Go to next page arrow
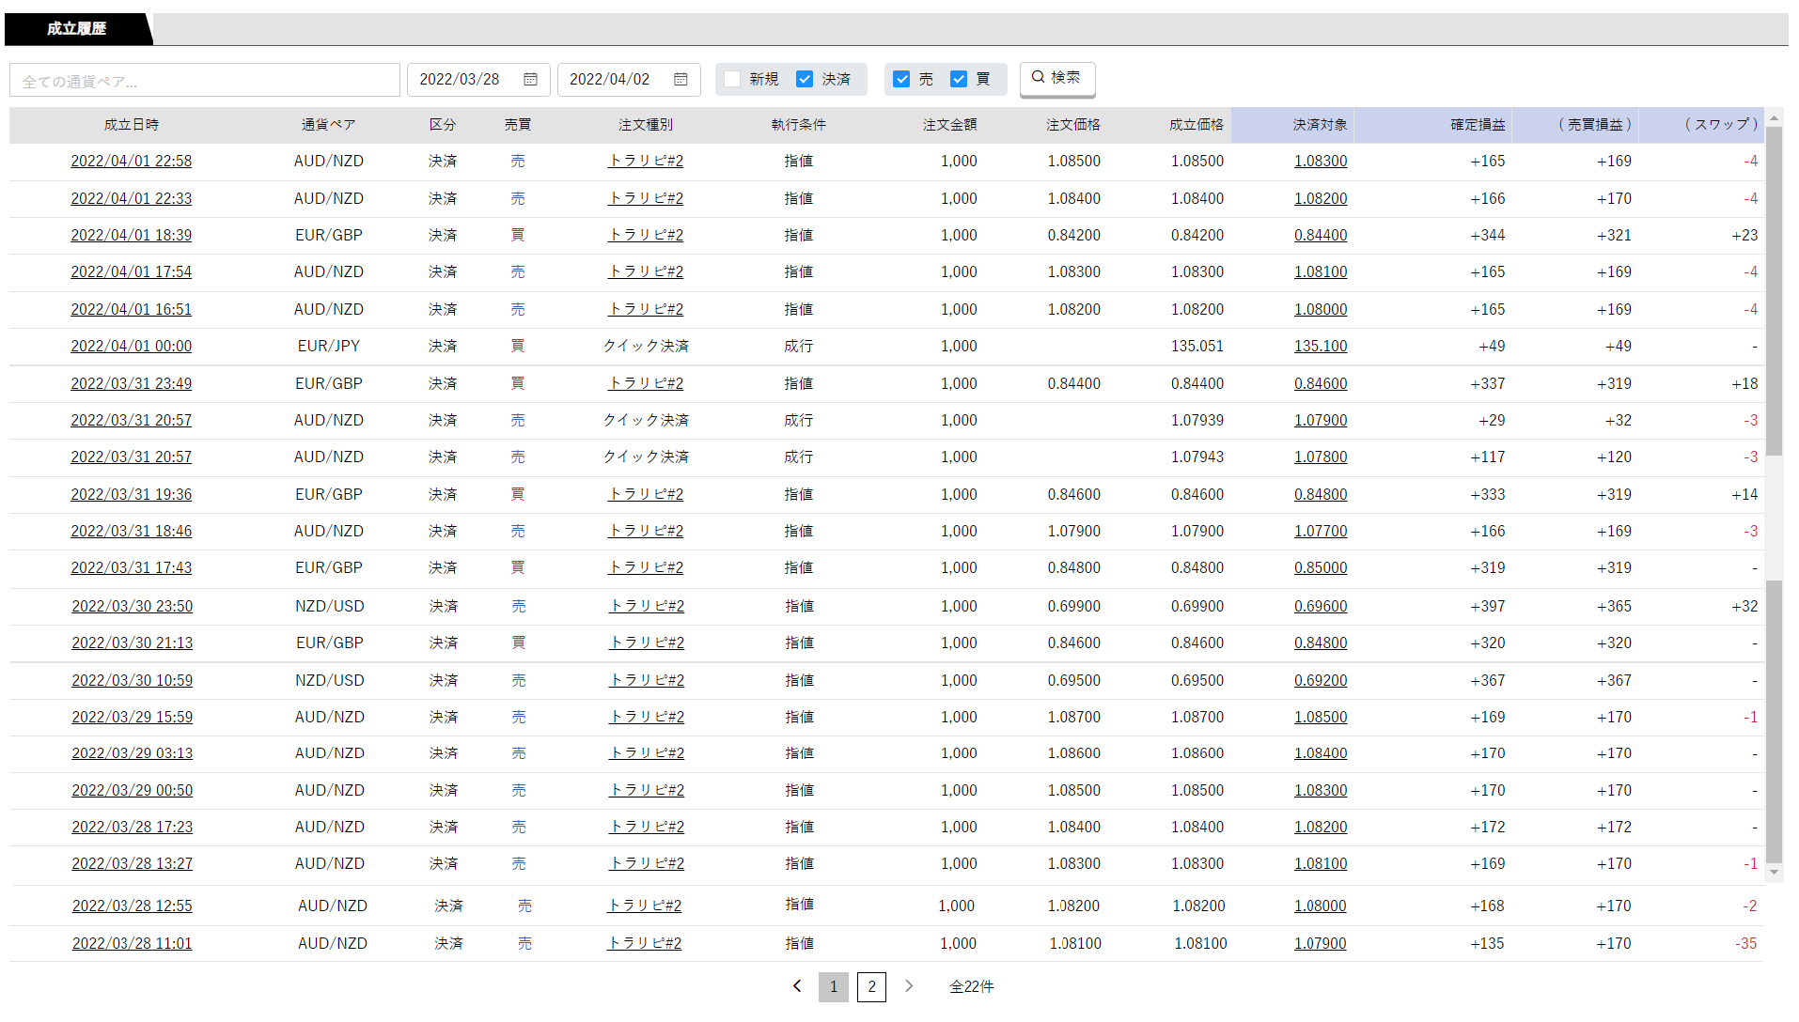1799x1022 pixels. [909, 986]
